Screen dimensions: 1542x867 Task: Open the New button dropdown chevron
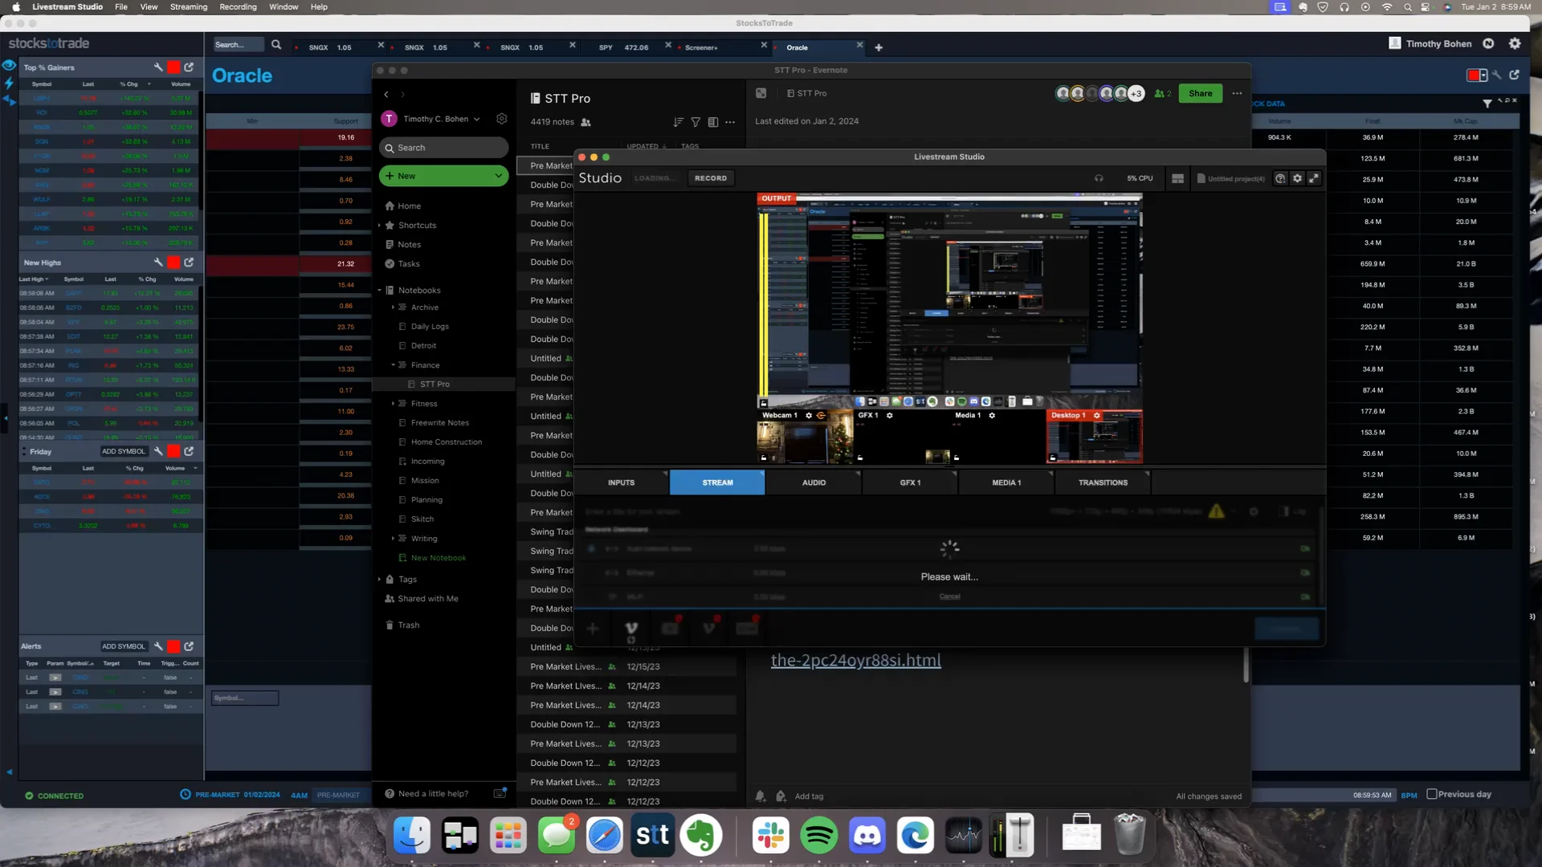click(498, 175)
